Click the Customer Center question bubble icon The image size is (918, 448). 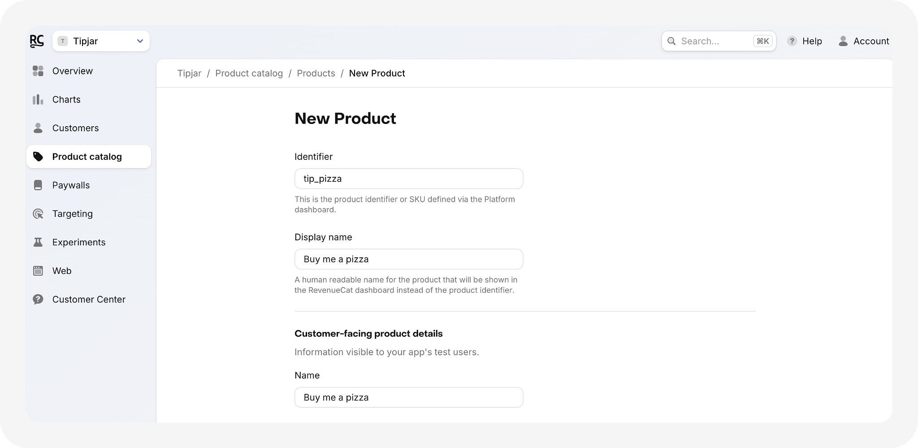[x=38, y=299]
